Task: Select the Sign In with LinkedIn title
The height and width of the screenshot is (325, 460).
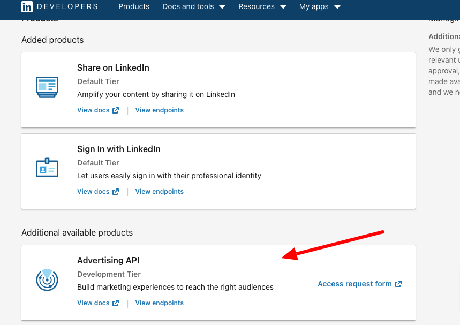Action: click(x=118, y=149)
